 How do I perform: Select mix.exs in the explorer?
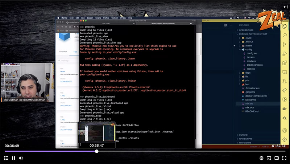[x=249, y=104]
